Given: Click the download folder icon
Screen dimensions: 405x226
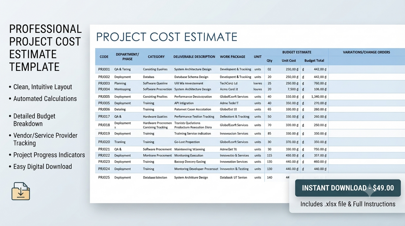Looking at the screenshot, I should (x=21, y=191).
